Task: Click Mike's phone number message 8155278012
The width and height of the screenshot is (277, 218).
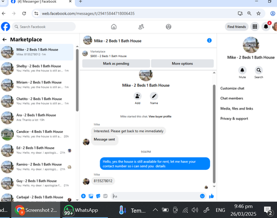Action: click(103, 181)
